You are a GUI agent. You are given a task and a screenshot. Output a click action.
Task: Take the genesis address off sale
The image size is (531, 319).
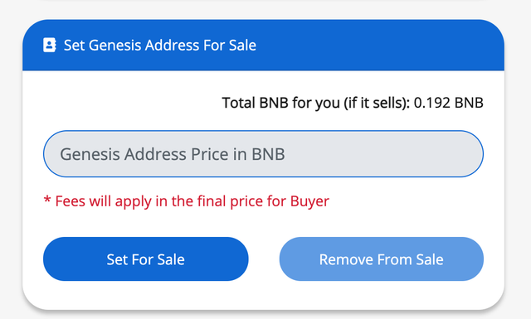tap(382, 259)
